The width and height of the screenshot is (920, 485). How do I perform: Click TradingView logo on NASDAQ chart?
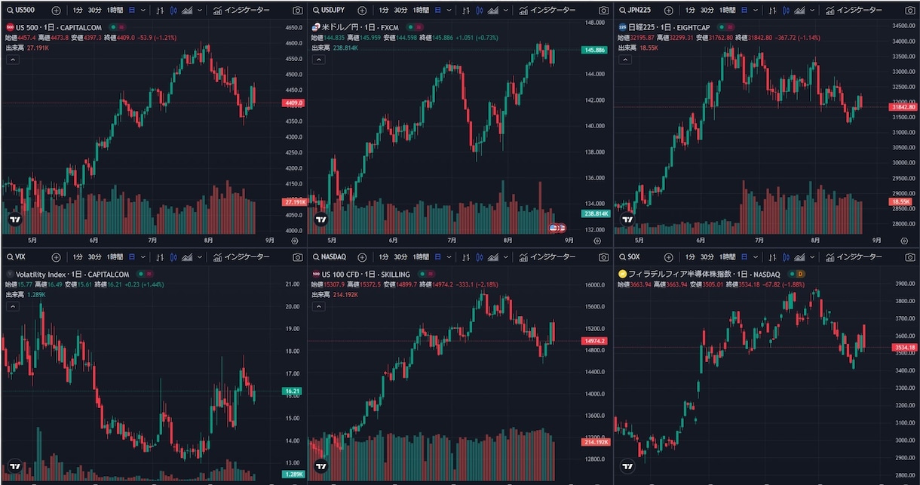(x=321, y=467)
